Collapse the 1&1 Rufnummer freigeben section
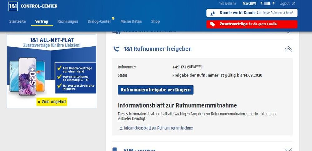Viewport: 312px width, 151px height. [x=288, y=49]
